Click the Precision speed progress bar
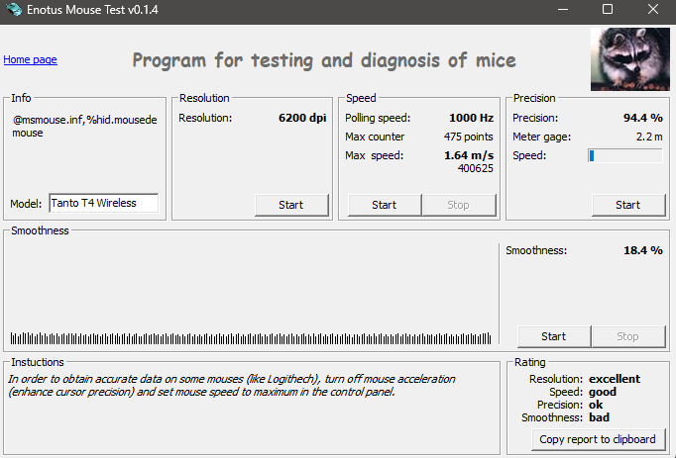 tap(625, 156)
